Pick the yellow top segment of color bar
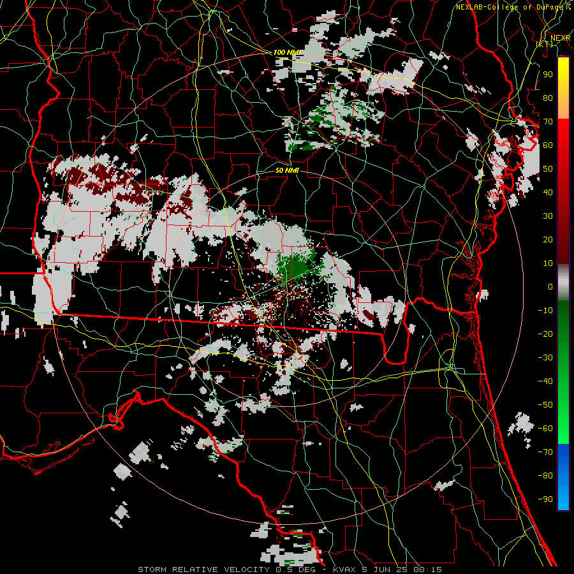574x574 pixels. 563,88
